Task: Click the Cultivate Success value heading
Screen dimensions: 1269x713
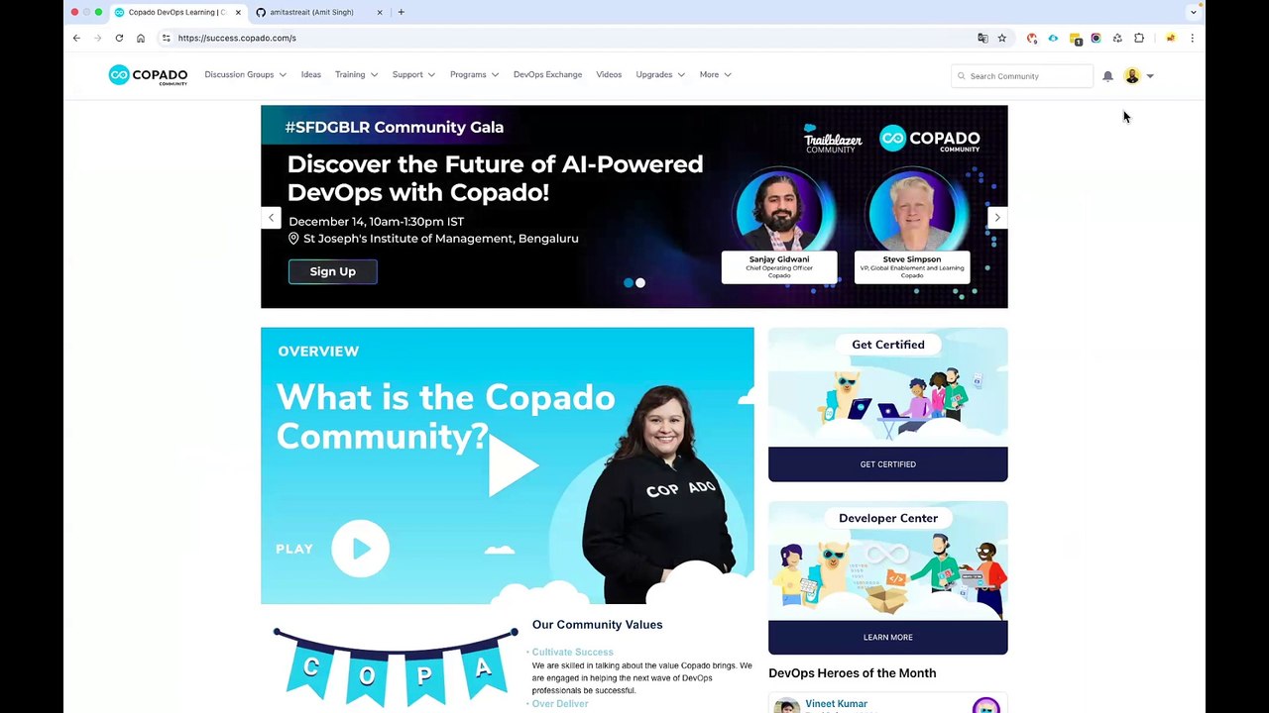Action: (572, 652)
